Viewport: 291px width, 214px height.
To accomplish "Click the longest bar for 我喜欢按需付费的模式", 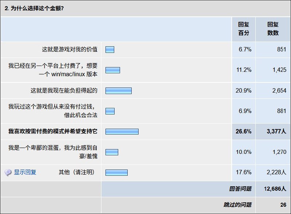I will 122,131.
